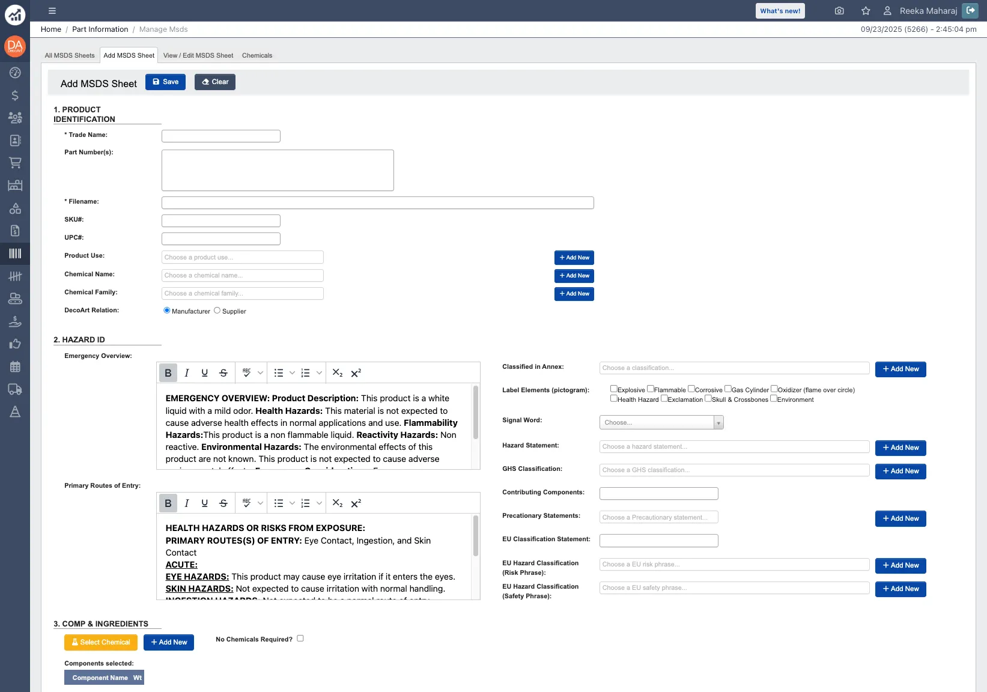Open the users group sidebar icon

pyautogui.click(x=15, y=118)
